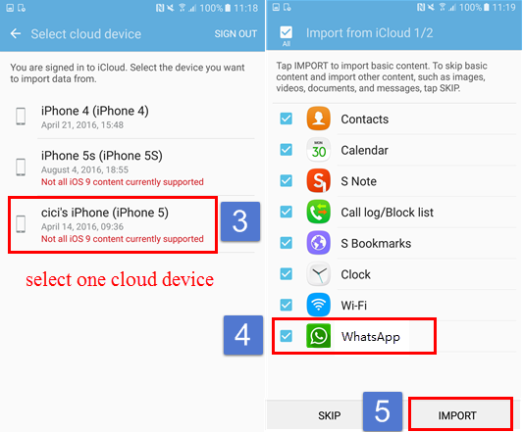Uncheck the Contacts checkbox
Screen dimensions: 523x432
(287, 119)
